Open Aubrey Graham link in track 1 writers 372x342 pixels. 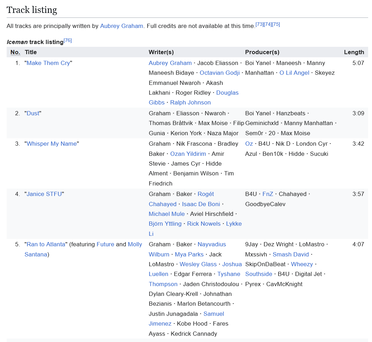click(x=170, y=63)
